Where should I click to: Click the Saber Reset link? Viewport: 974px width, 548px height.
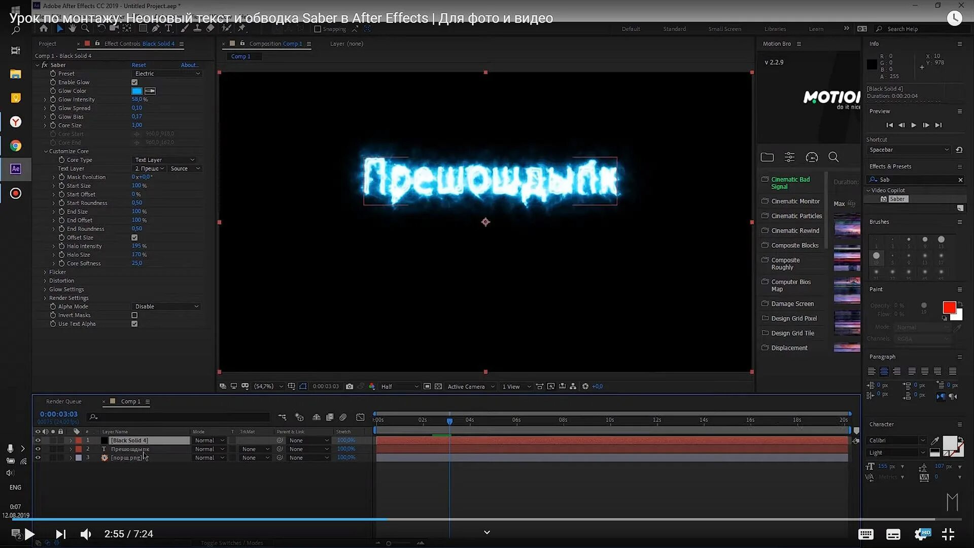(138, 65)
